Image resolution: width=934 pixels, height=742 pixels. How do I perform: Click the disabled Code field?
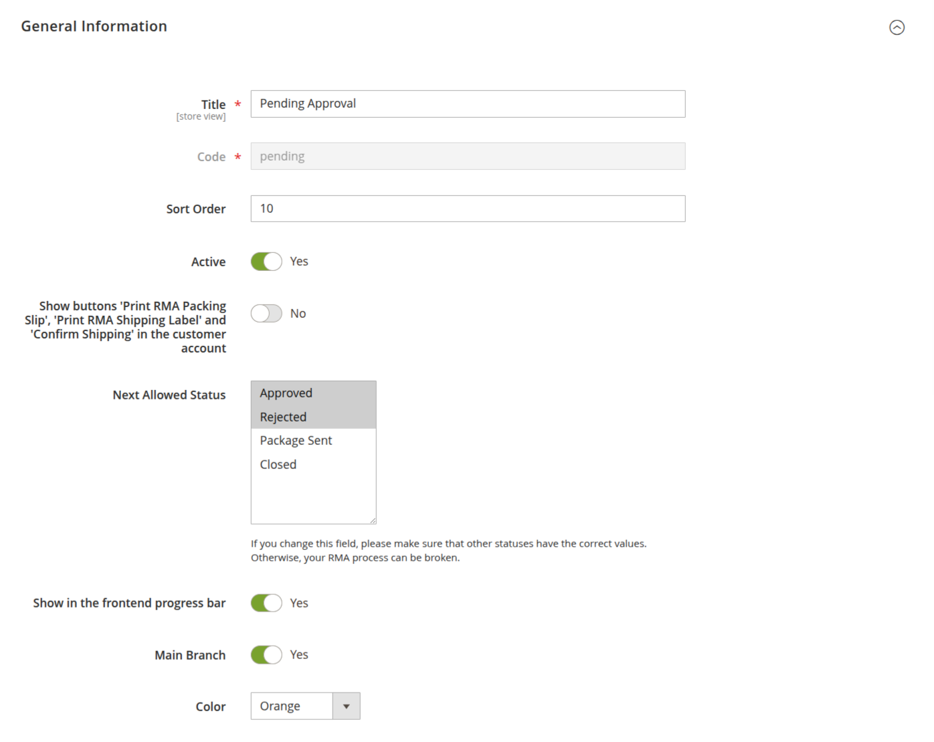tap(467, 156)
